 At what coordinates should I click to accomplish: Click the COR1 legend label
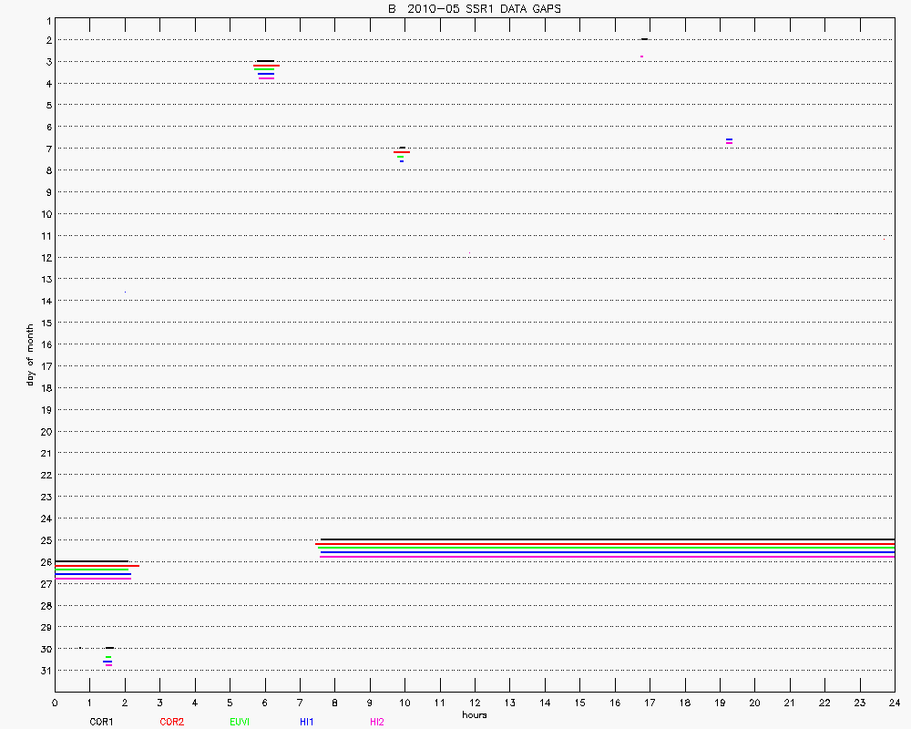[x=101, y=722]
